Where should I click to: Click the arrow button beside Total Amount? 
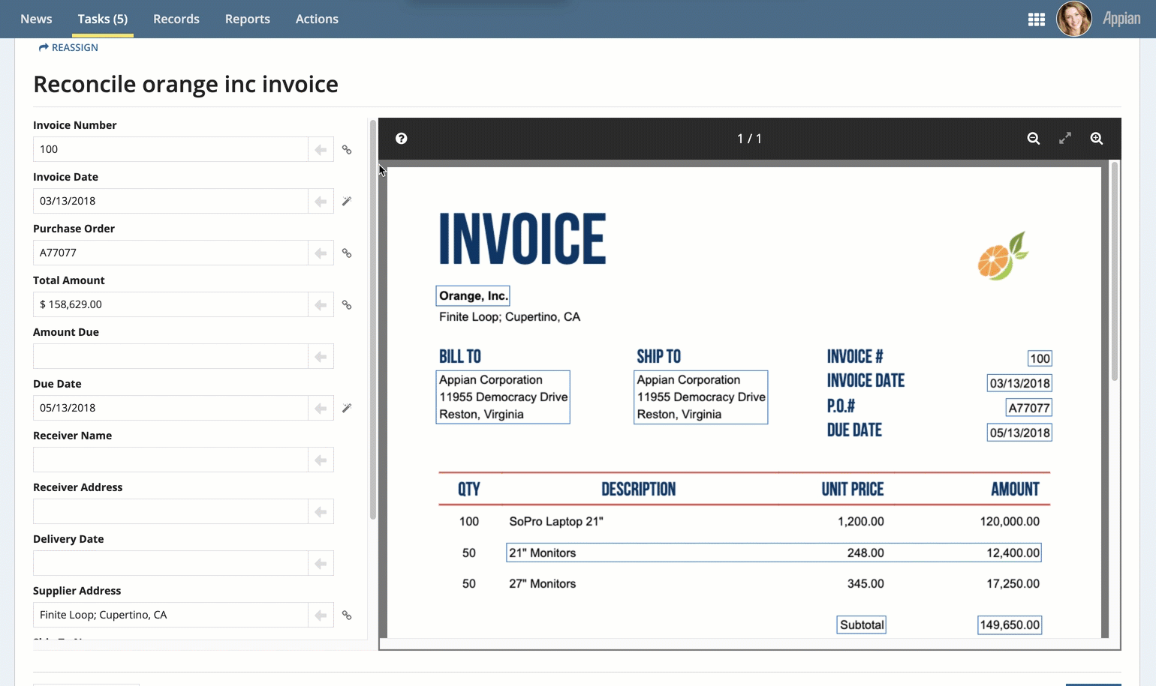click(x=321, y=304)
